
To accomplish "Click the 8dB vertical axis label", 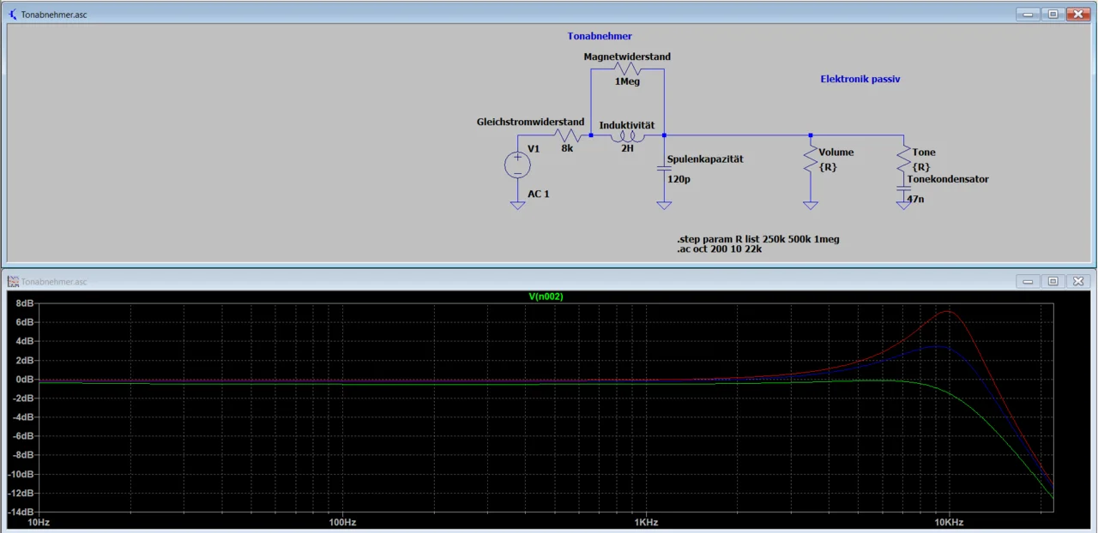I will point(24,303).
